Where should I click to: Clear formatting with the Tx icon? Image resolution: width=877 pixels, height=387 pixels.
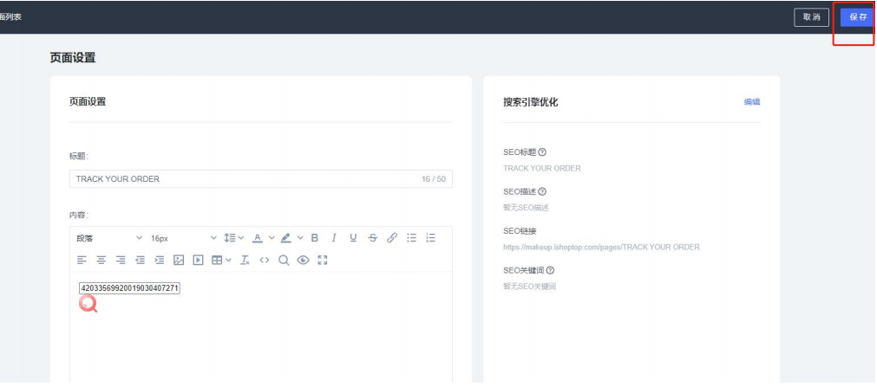(x=245, y=260)
